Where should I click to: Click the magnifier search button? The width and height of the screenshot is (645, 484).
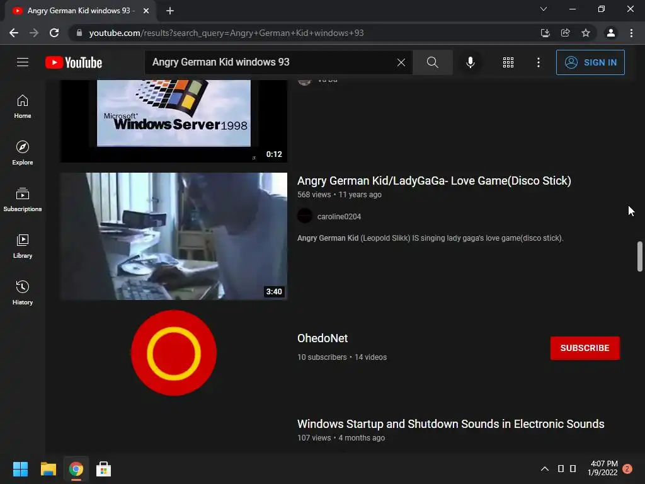tap(432, 62)
